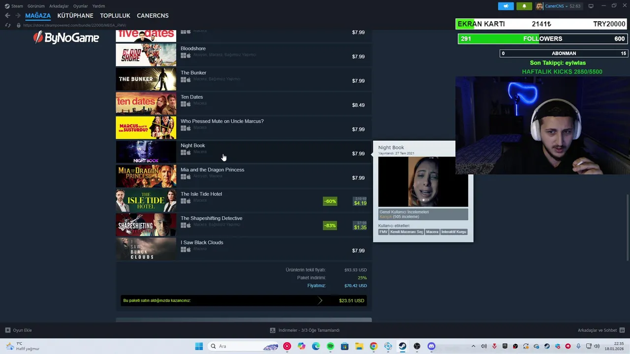Click the Night Book preview screenshot
This screenshot has height=354, width=630.
(423, 181)
